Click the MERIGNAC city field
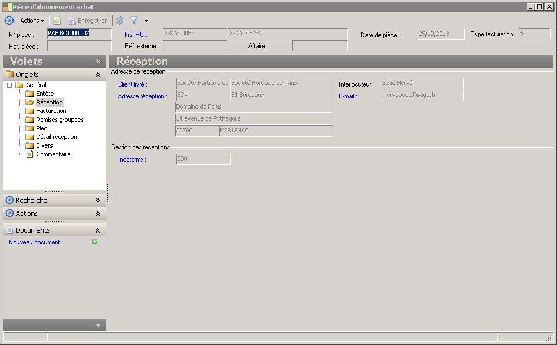The image size is (557, 345). (276, 131)
